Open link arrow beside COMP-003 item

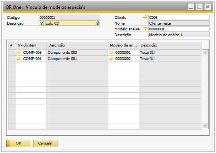coord(19,53)
